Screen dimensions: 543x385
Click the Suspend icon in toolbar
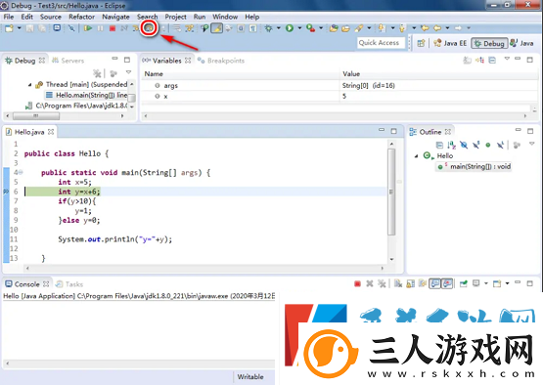tap(100, 28)
